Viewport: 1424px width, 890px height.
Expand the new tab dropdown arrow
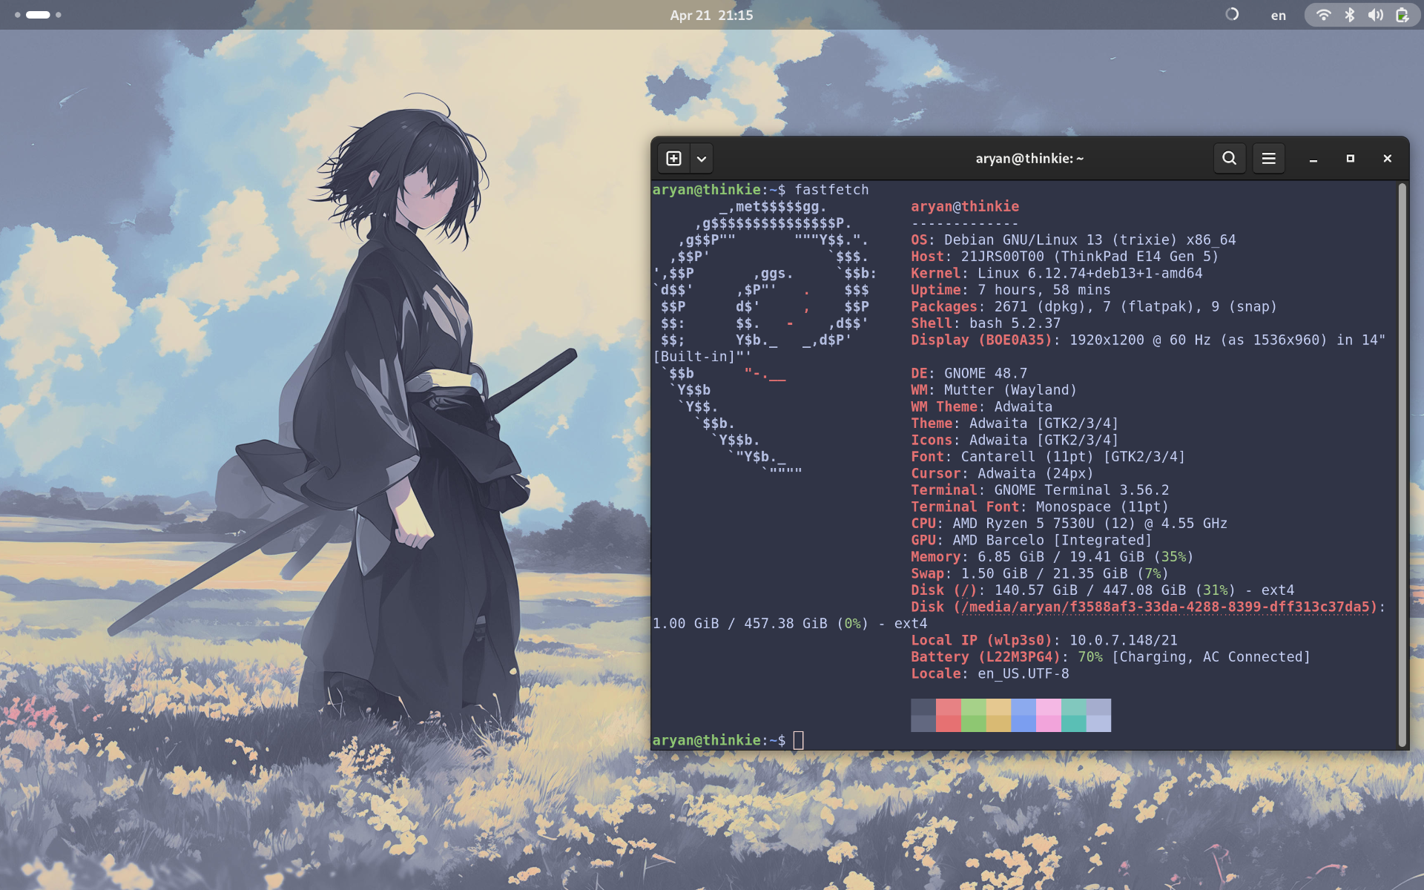[x=702, y=159]
